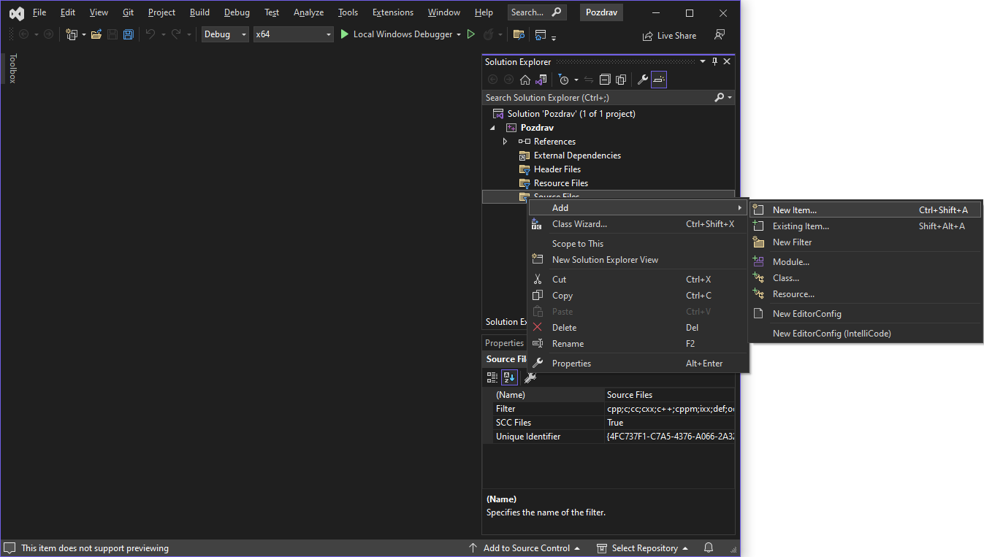This screenshot has height=557, width=984.
Task: Click Select Repository in status bar
Action: [x=643, y=548]
